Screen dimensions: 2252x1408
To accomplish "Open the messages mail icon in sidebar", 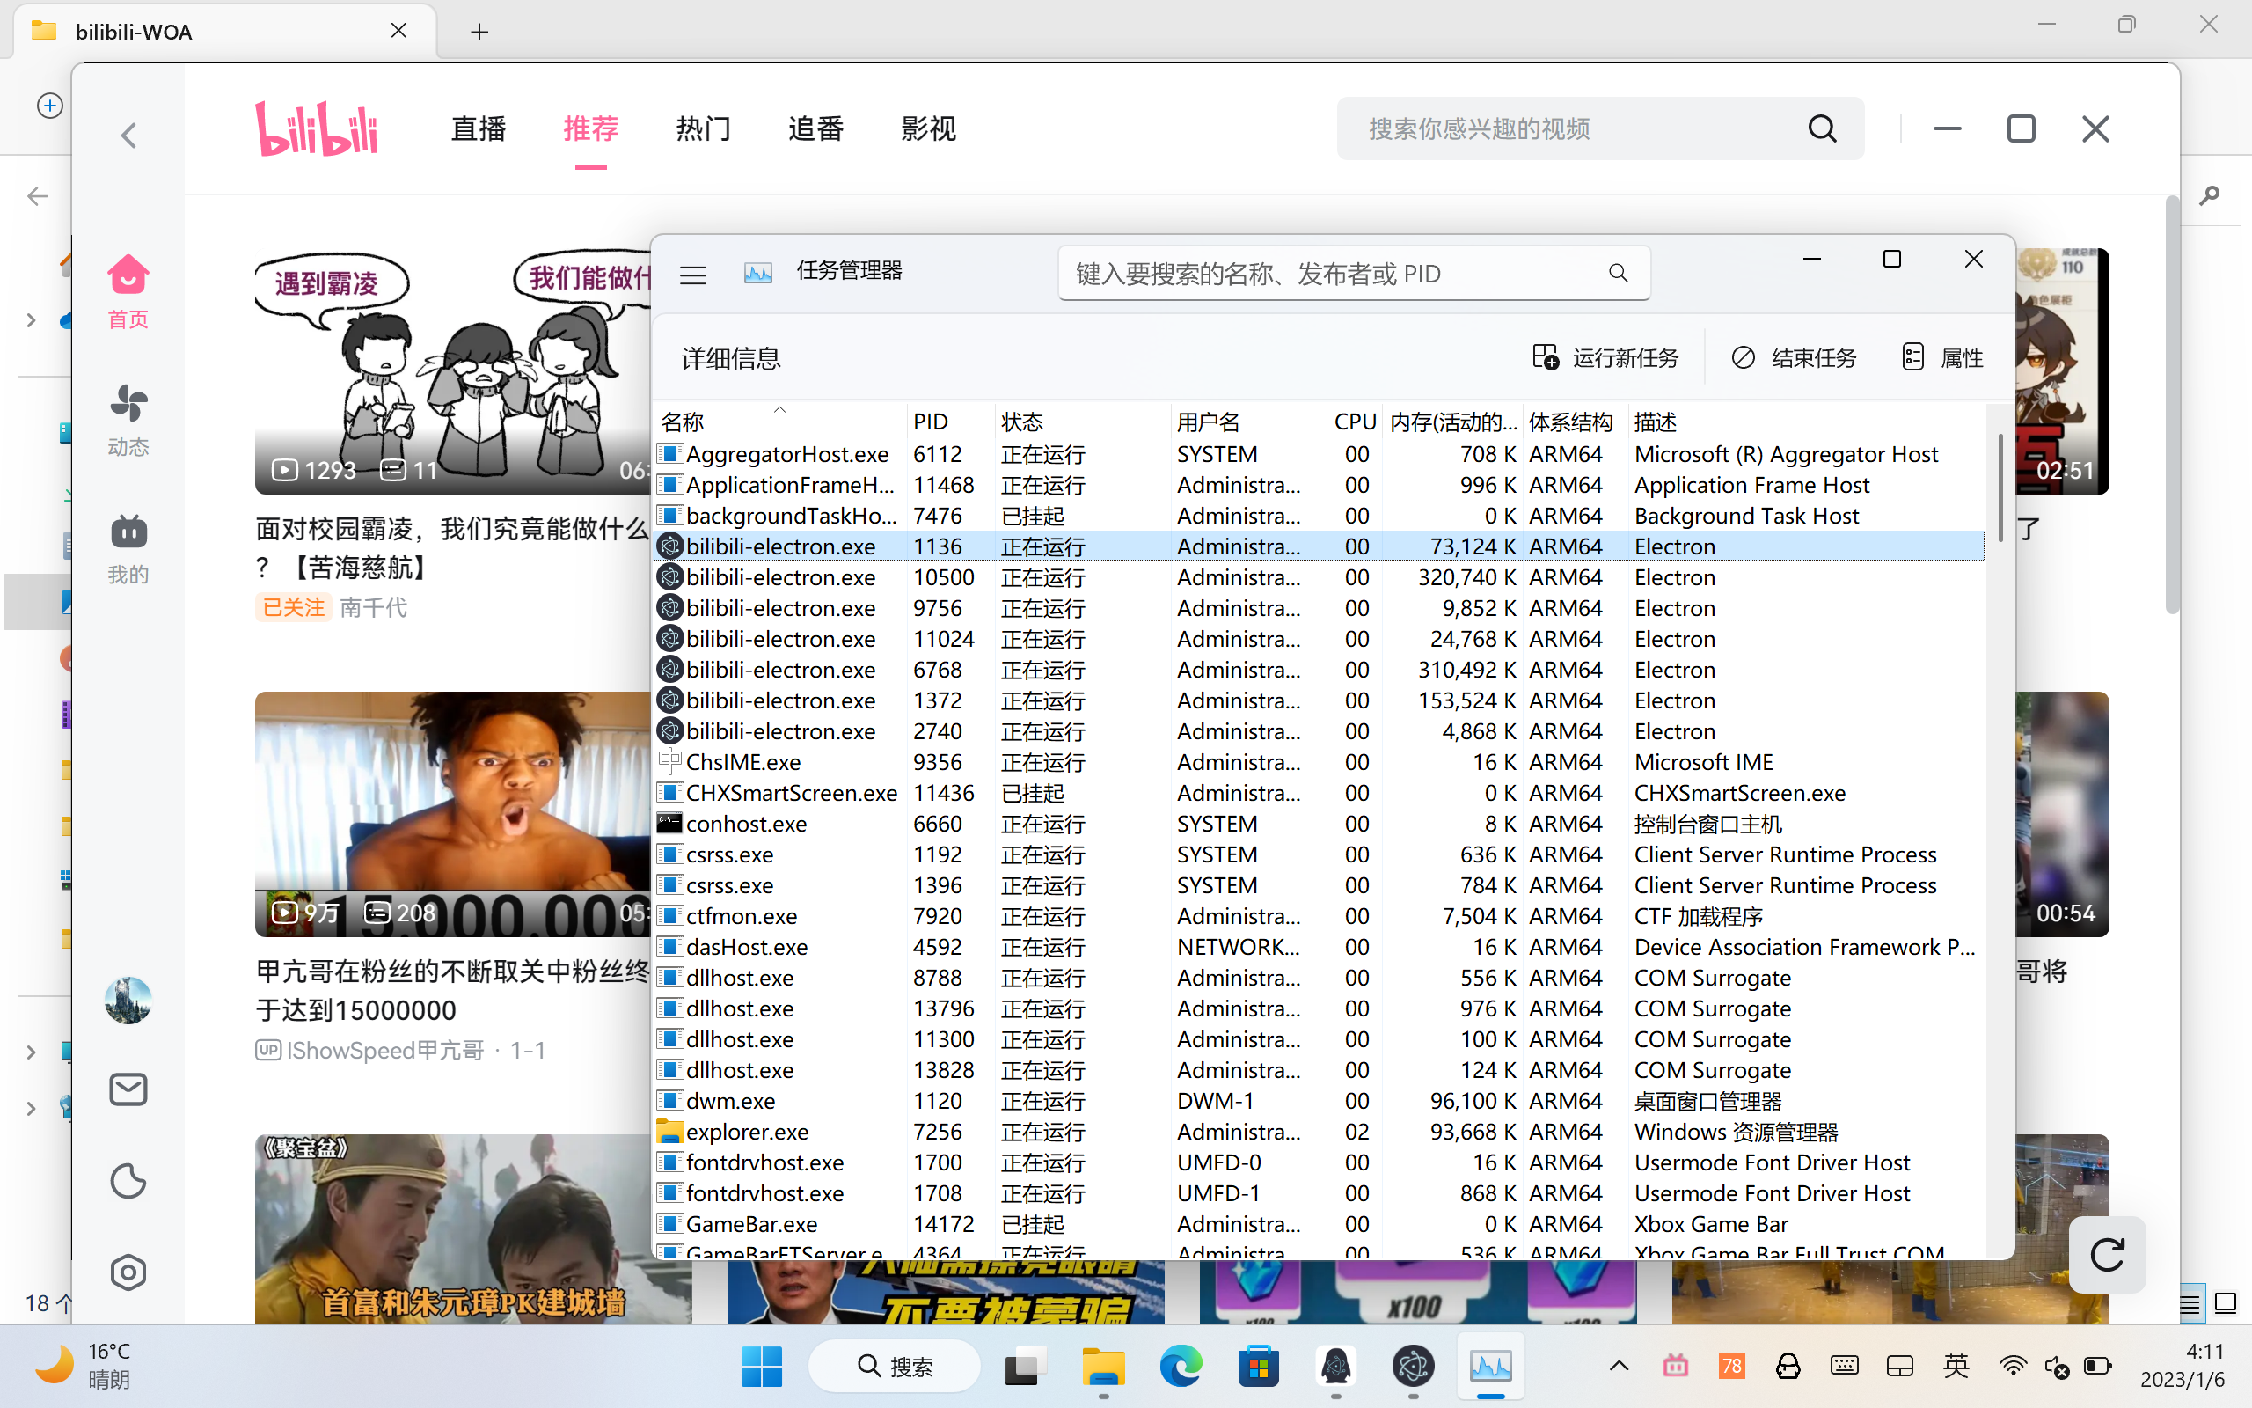I will [x=128, y=1089].
